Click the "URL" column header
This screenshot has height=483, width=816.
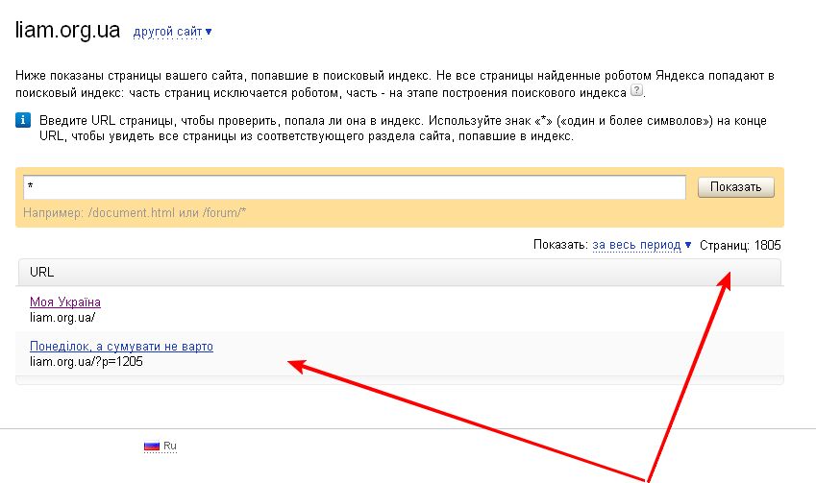(x=42, y=272)
